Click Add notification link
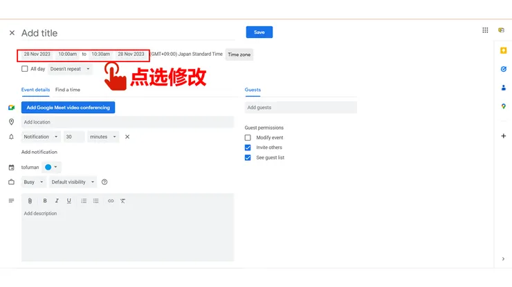 (39, 152)
